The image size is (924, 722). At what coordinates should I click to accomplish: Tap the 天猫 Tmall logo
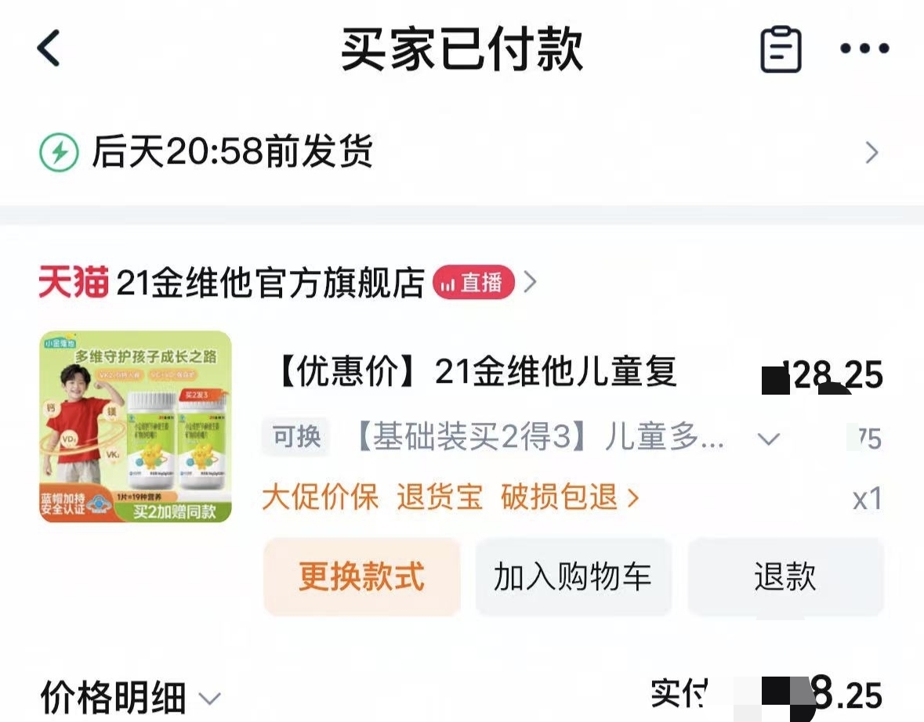click(x=74, y=281)
